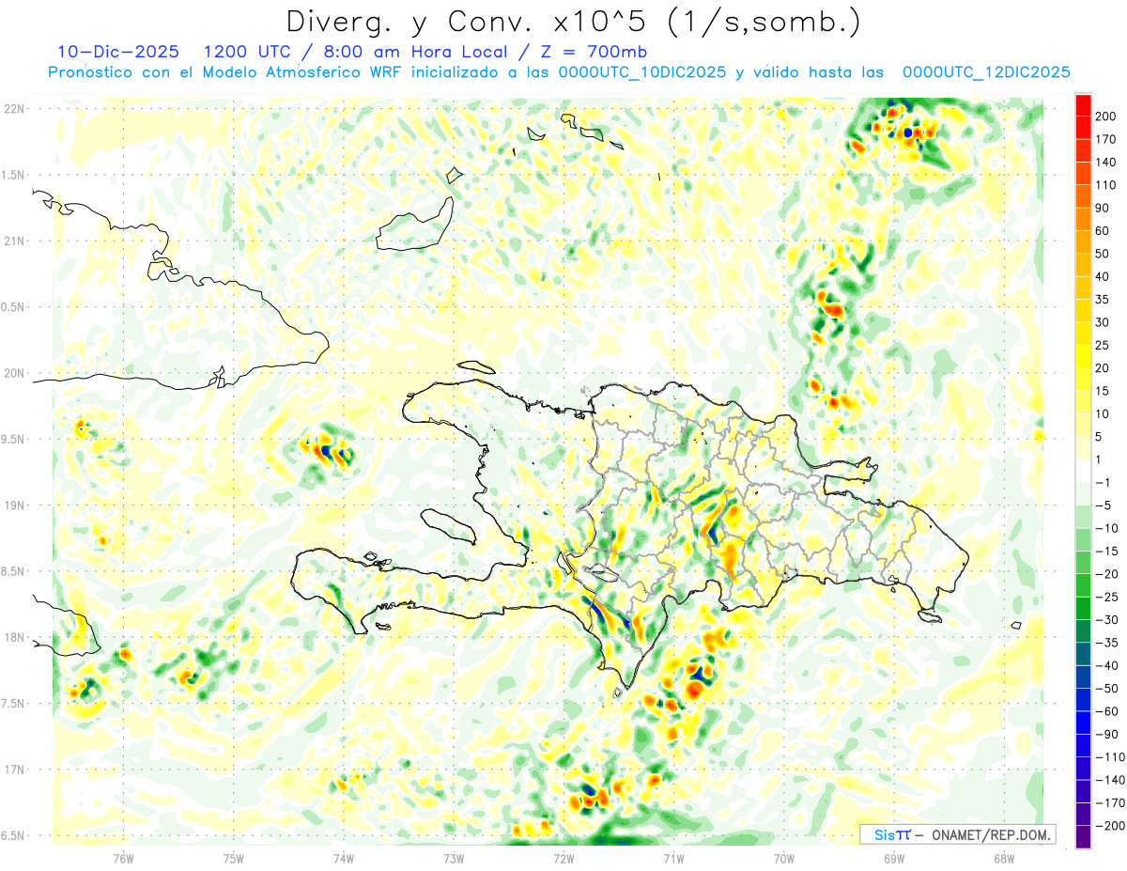Click the -200 color scale value
1127x871 pixels.
pos(1111,826)
